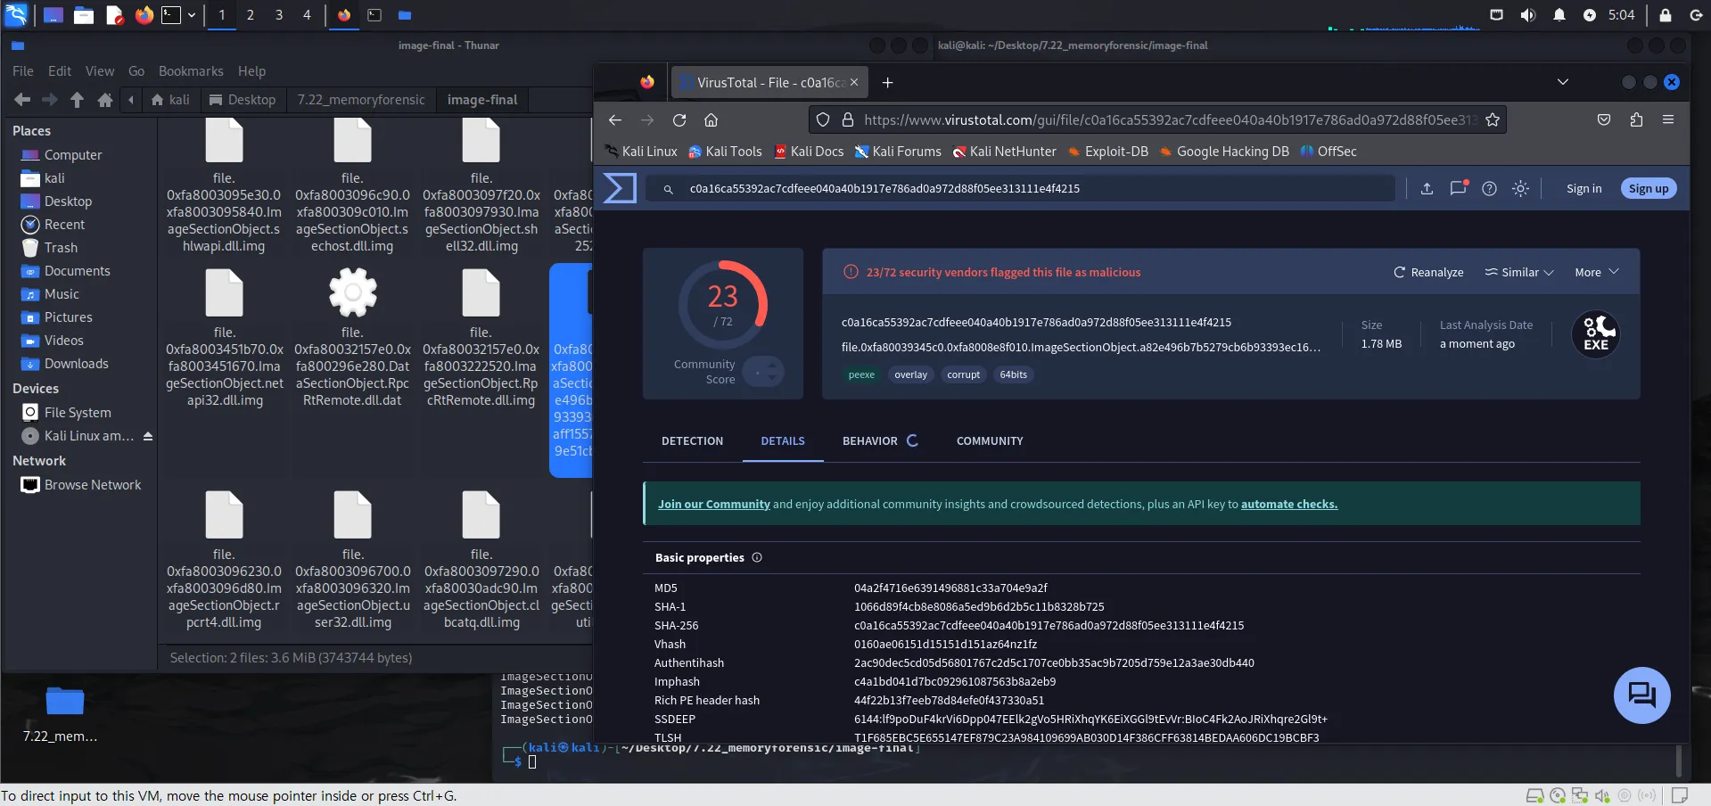The width and height of the screenshot is (1711, 806).
Task: Switch to workspace 3
Action: pos(279,15)
